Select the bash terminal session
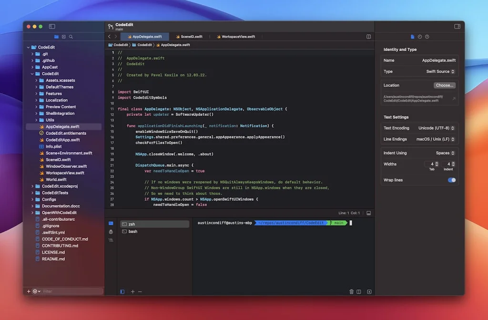Screen dimensions: 488x320 pos(133,231)
